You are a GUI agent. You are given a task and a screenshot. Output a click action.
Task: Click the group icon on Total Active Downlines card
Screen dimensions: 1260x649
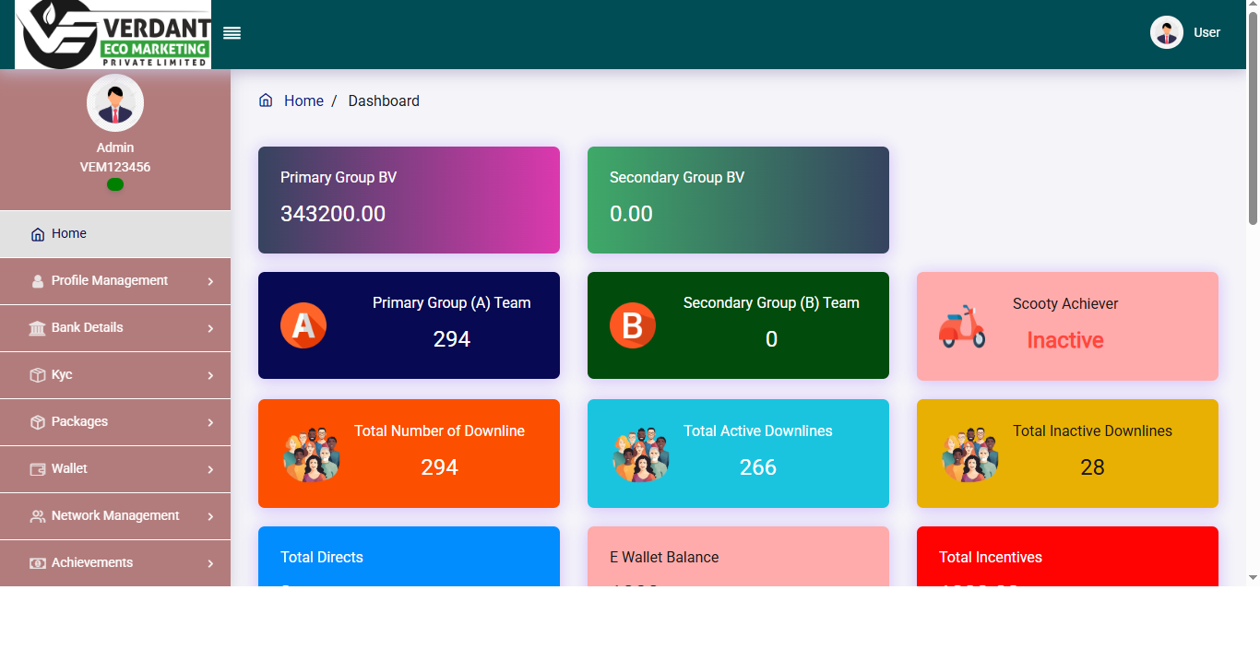pos(641,454)
